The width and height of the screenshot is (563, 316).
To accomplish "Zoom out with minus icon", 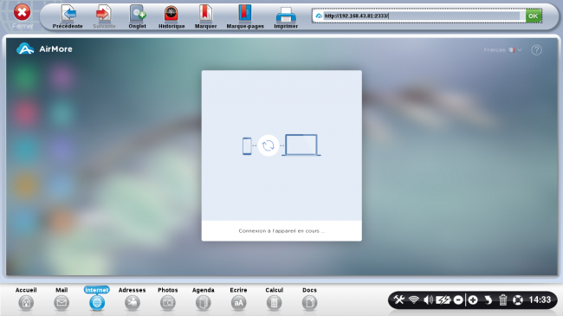I will point(458,300).
